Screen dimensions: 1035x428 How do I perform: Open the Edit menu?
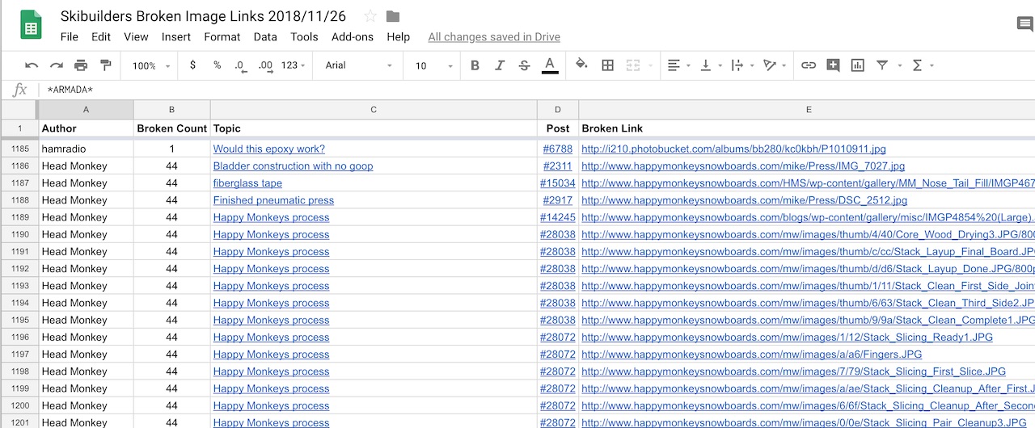pos(101,36)
